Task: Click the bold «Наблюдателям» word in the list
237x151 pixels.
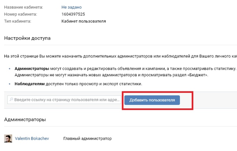Action: [x=30, y=84]
